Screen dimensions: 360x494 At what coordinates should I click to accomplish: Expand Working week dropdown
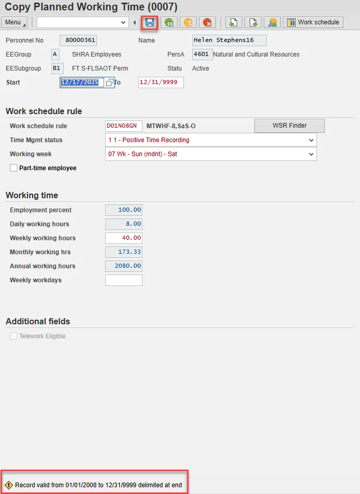311,154
